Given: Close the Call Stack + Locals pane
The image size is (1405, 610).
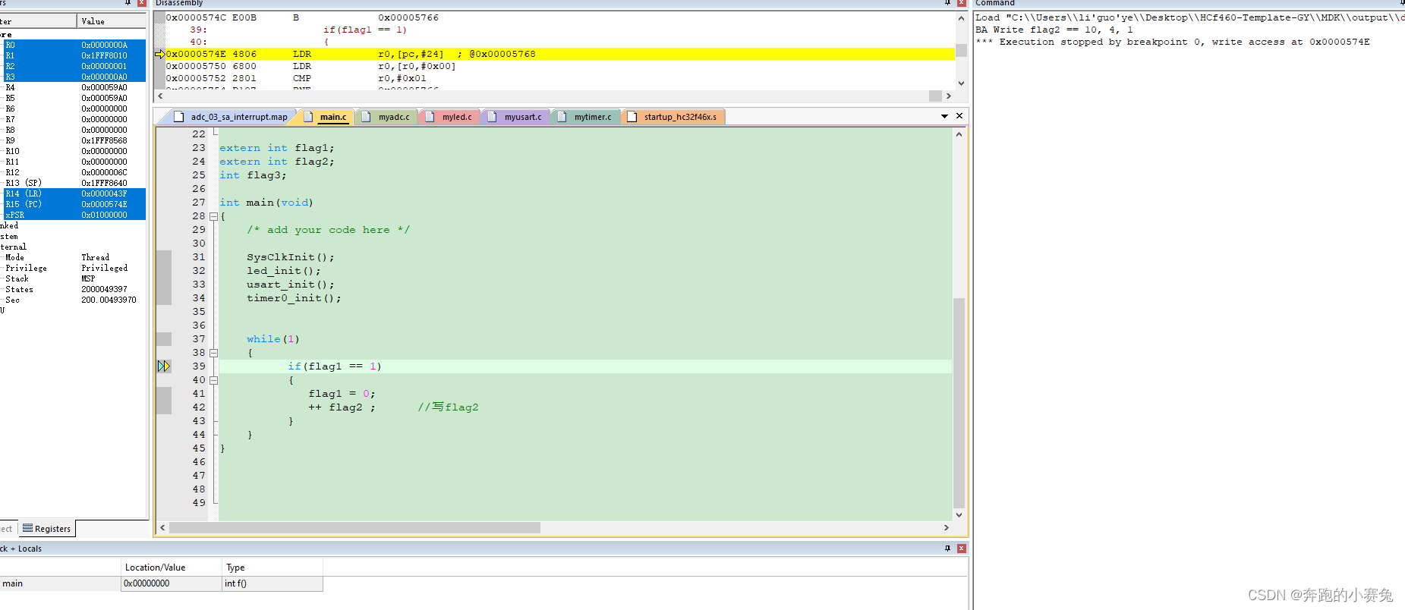Looking at the screenshot, I should [961, 549].
